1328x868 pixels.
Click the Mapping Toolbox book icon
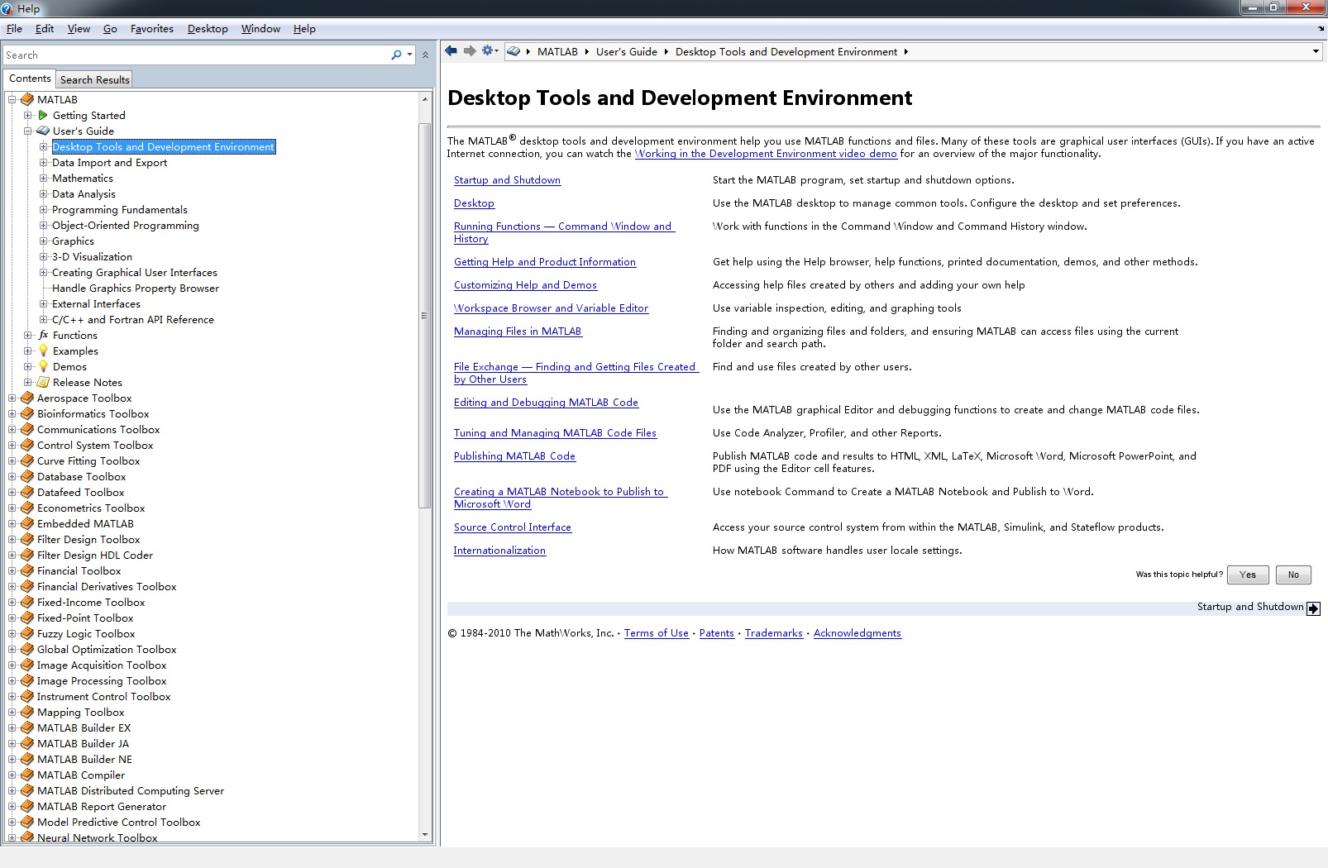27,712
